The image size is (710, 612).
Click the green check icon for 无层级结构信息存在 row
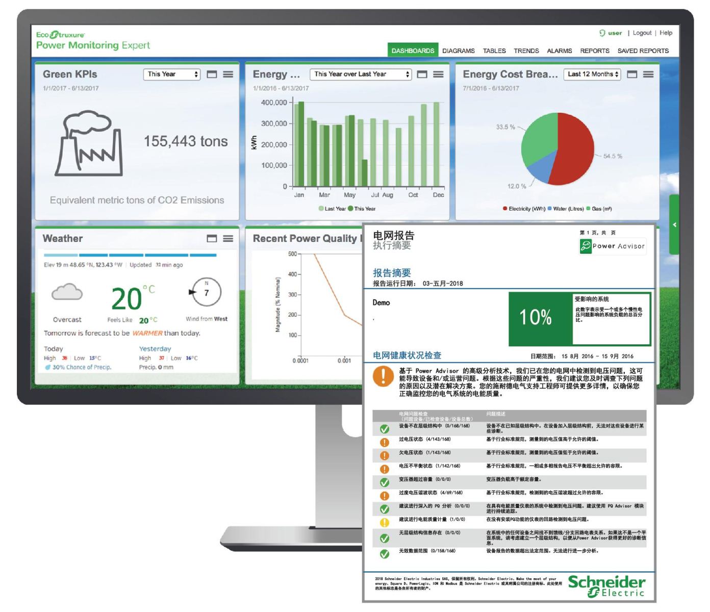coord(385,538)
